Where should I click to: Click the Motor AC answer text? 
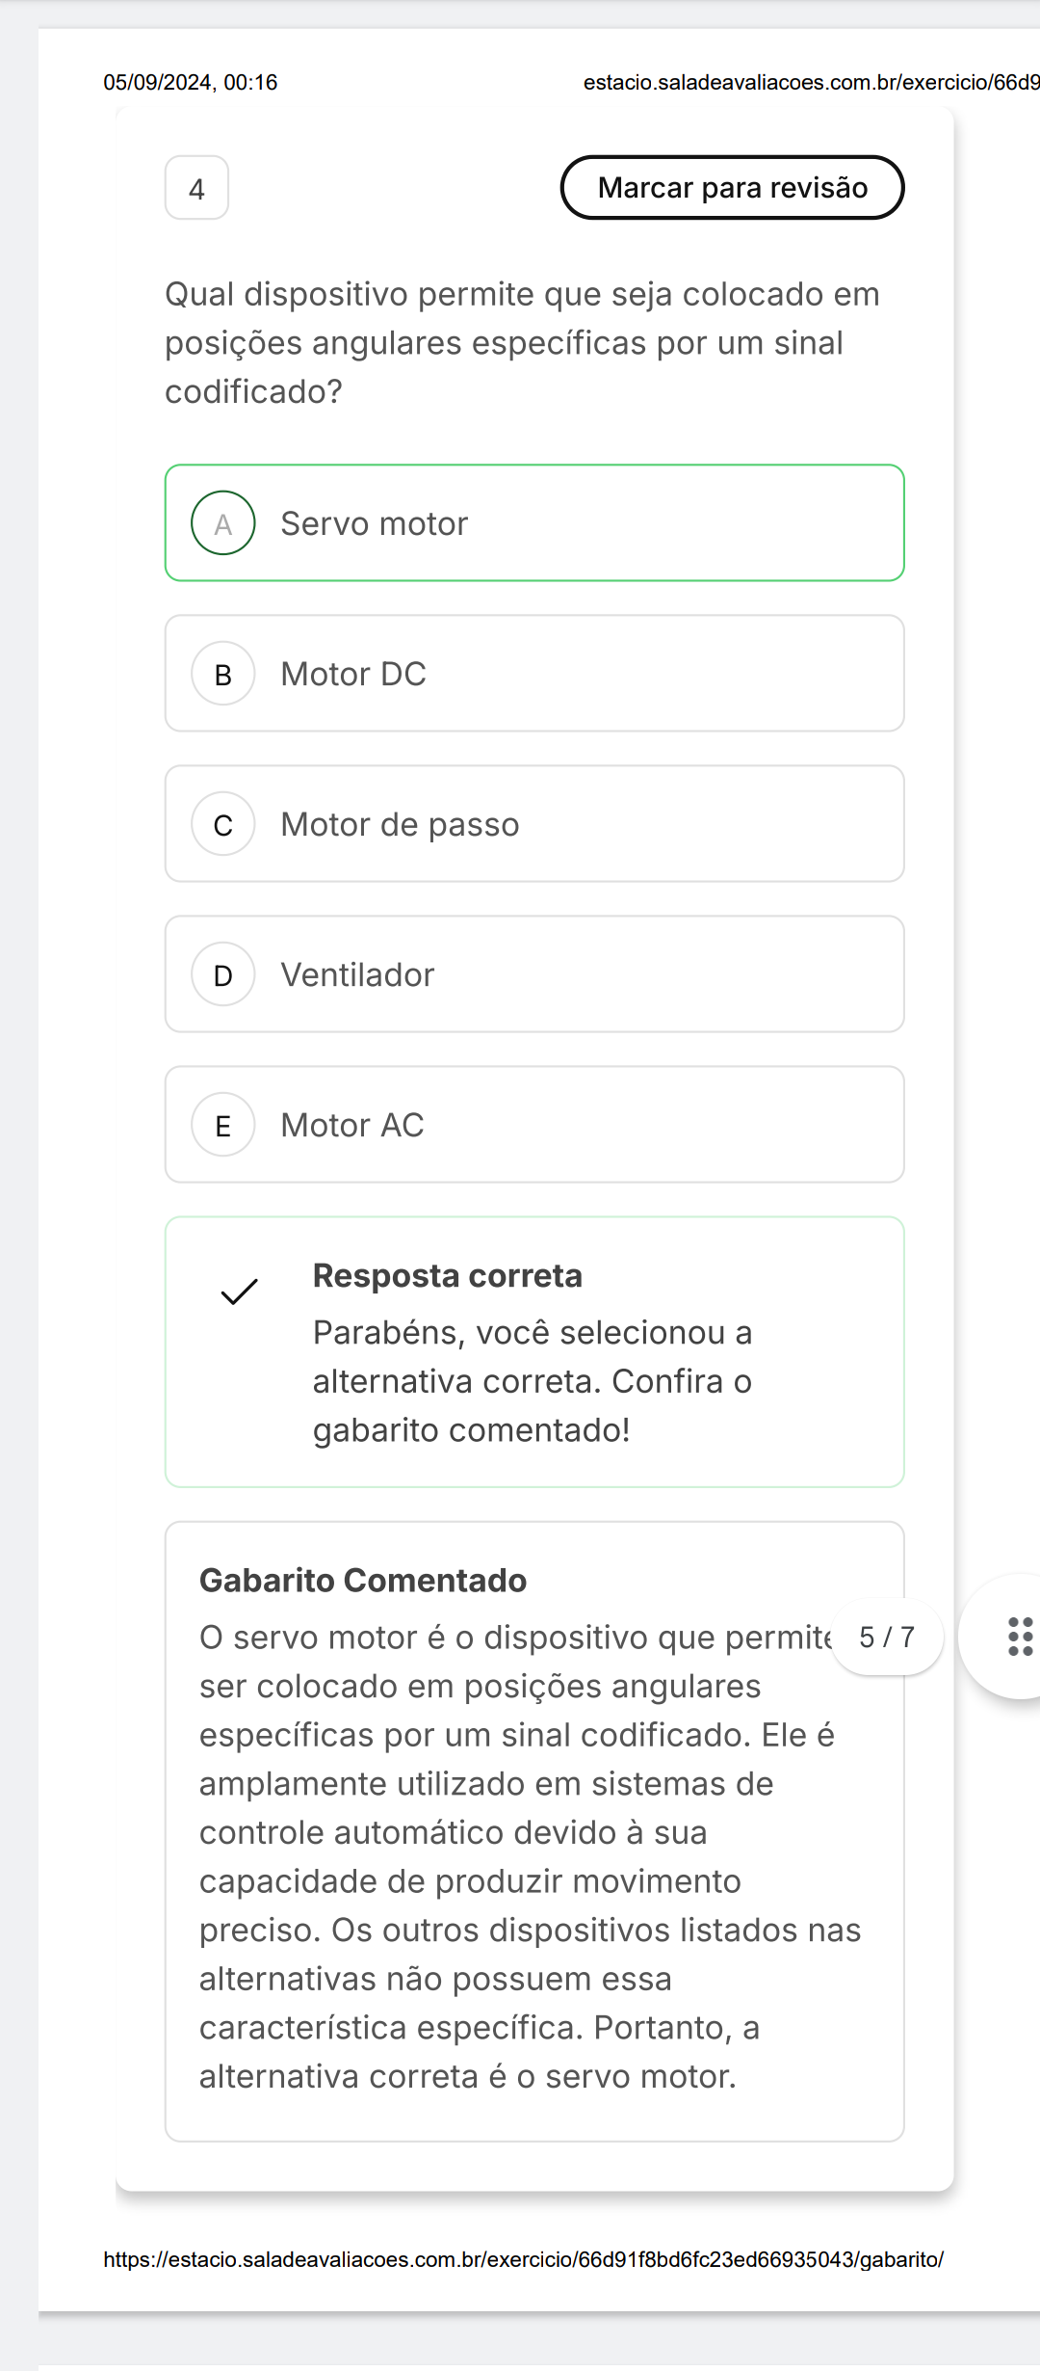point(352,1125)
